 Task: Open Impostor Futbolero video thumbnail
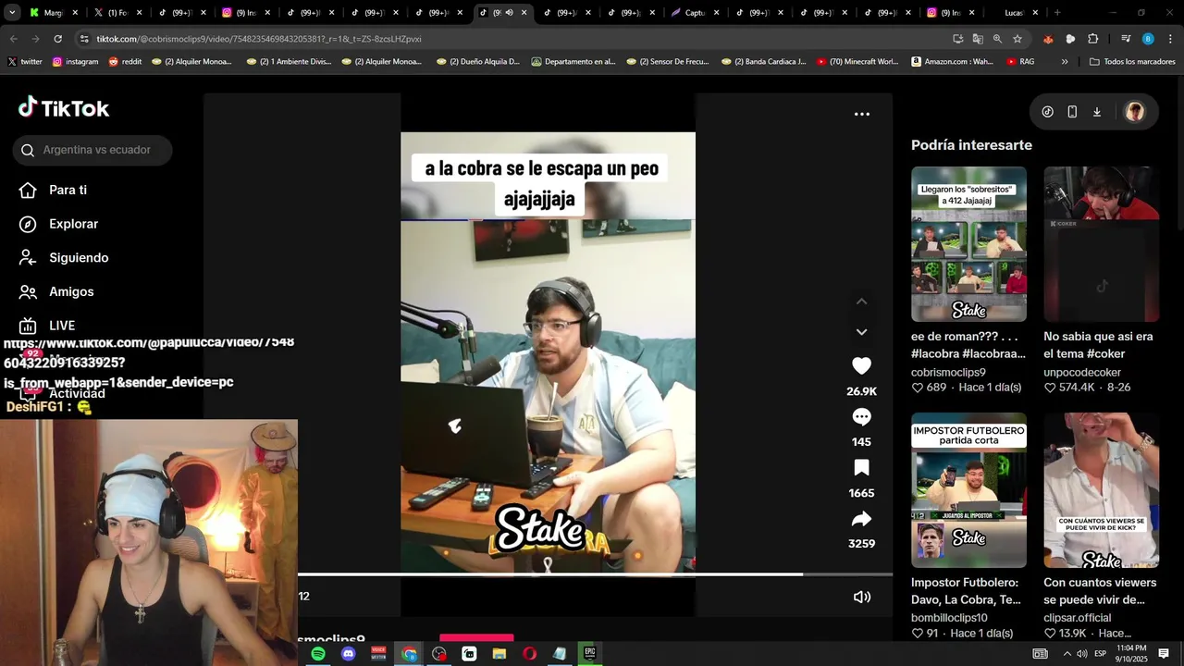click(x=968, y=490)
